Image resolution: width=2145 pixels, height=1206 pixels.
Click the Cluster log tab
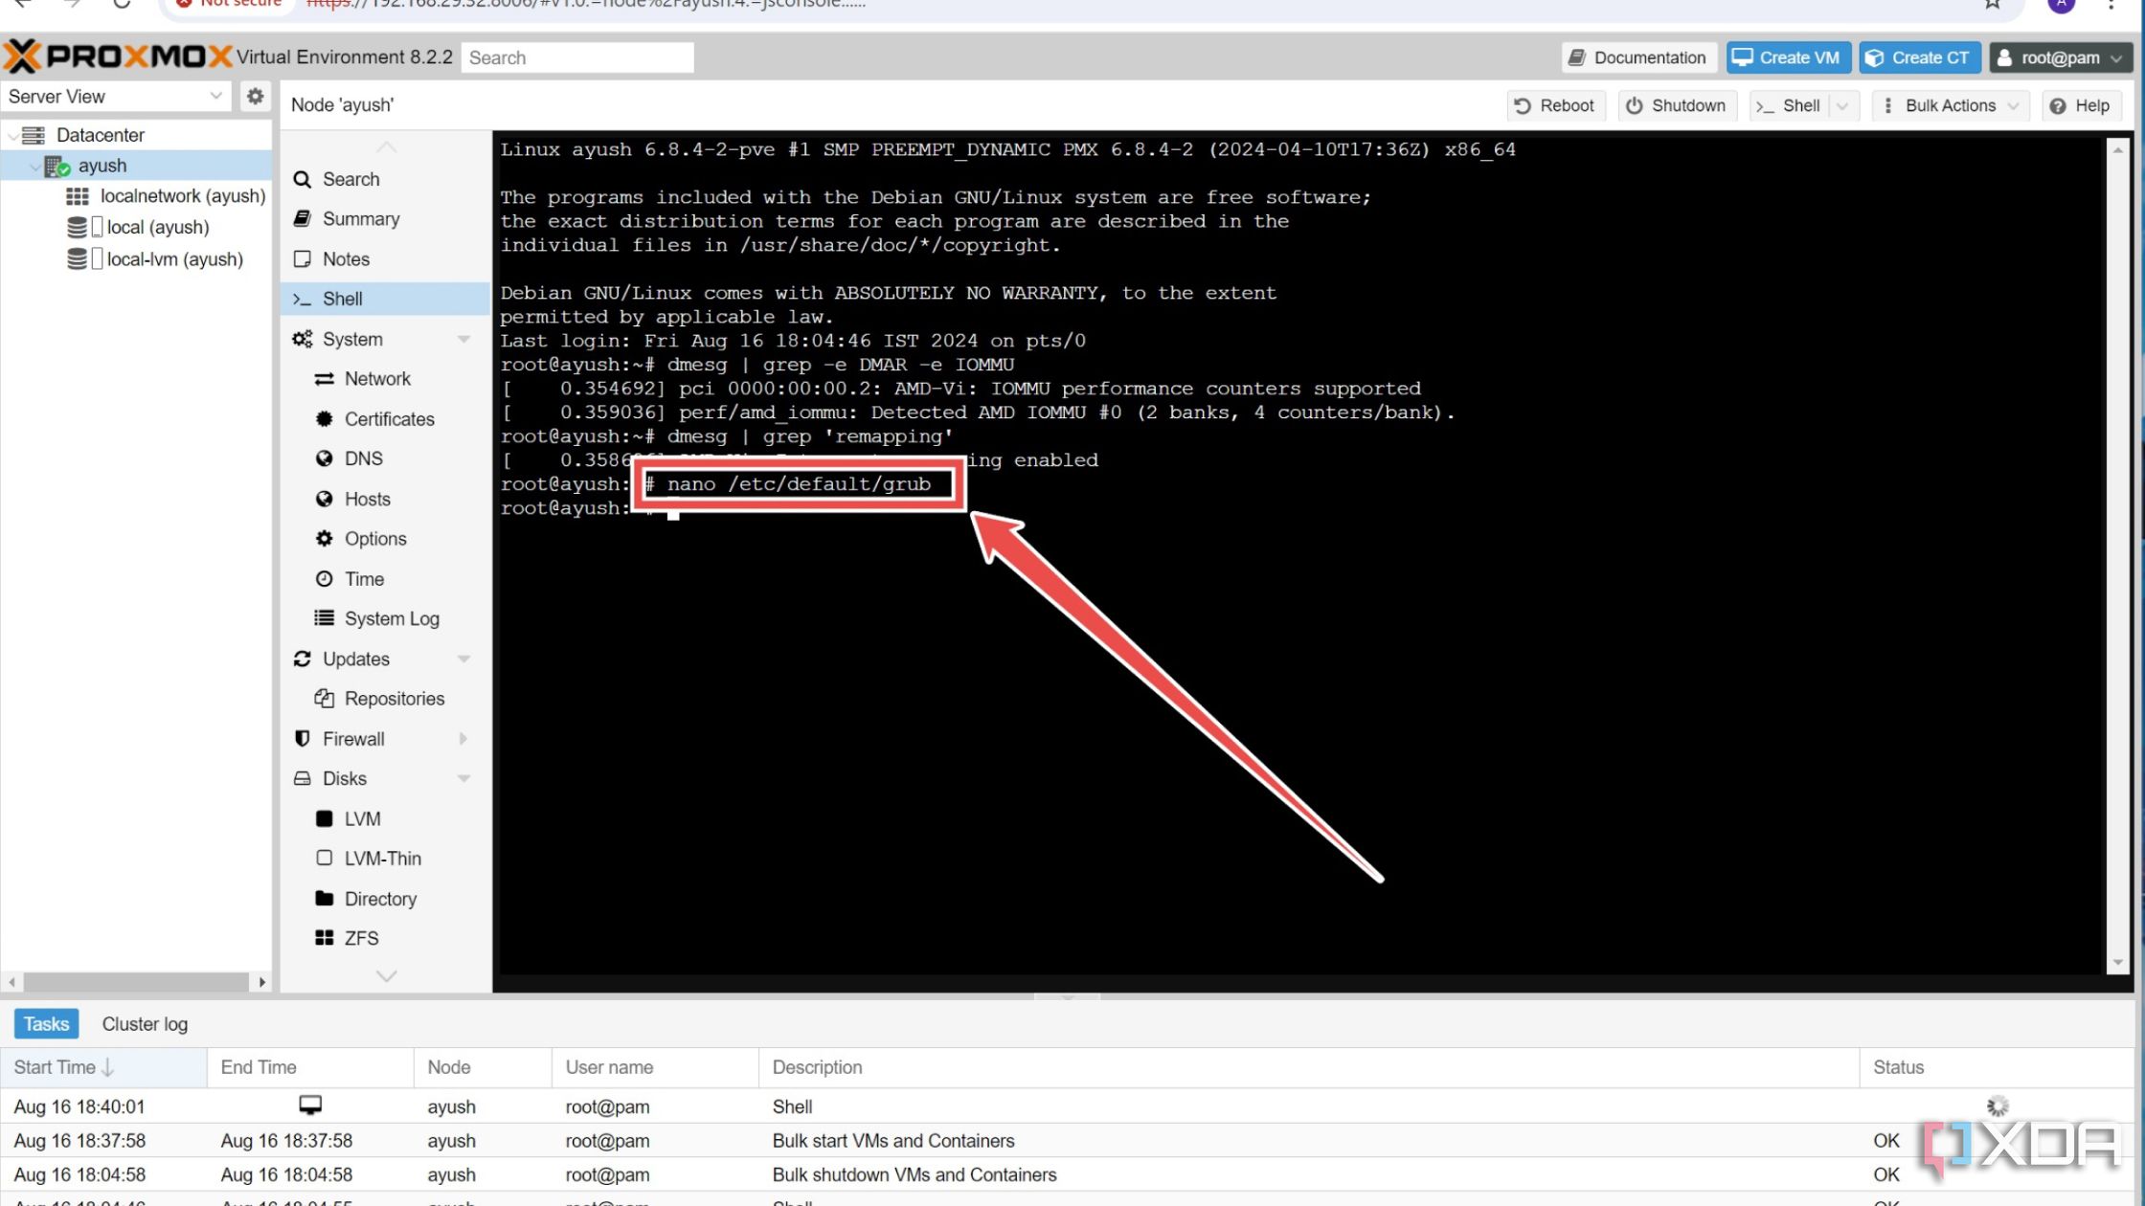[x=145, y=1023]
